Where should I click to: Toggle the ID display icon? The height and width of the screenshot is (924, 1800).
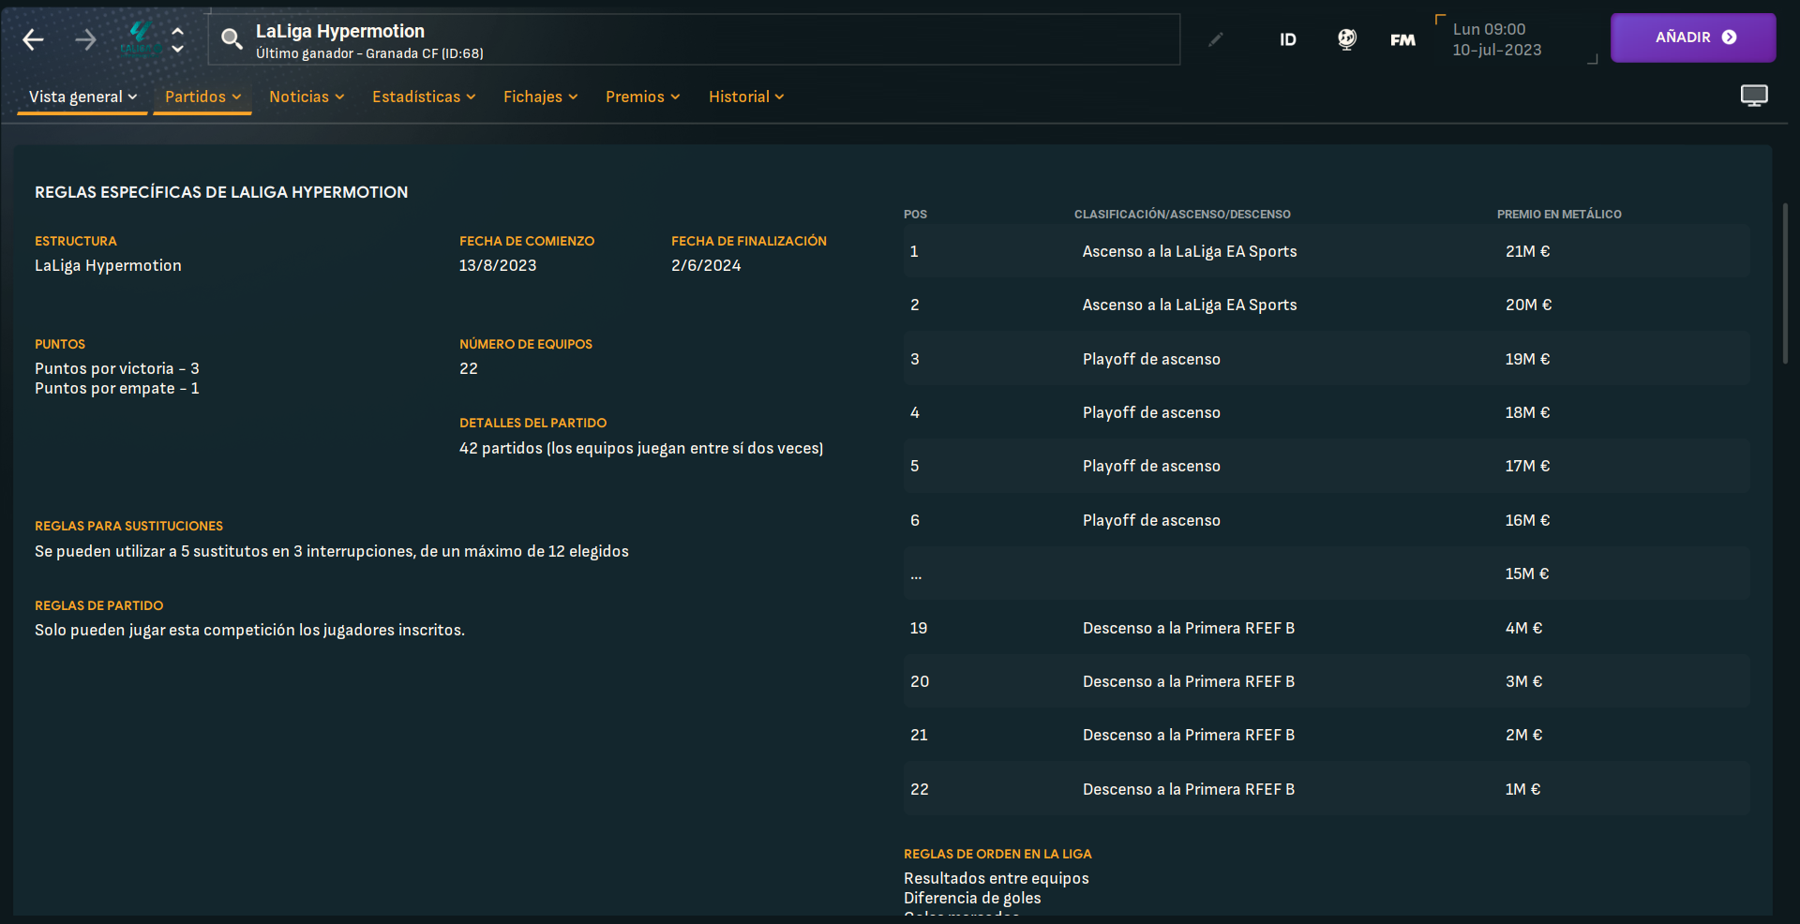tap(1288, 39)
